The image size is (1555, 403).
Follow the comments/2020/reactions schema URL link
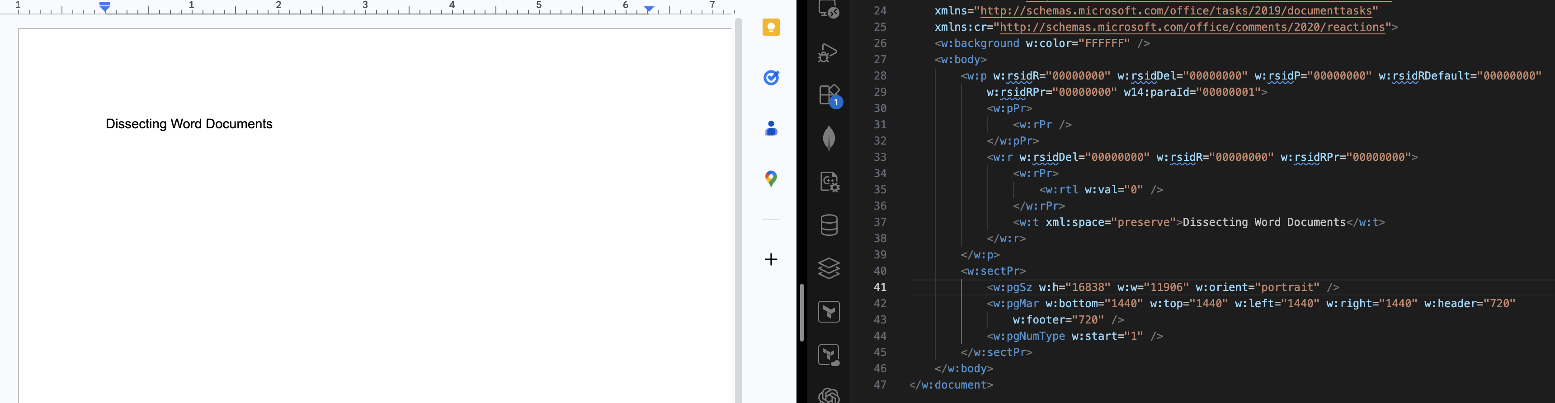pyautogui.click(x=1193, y=27)
